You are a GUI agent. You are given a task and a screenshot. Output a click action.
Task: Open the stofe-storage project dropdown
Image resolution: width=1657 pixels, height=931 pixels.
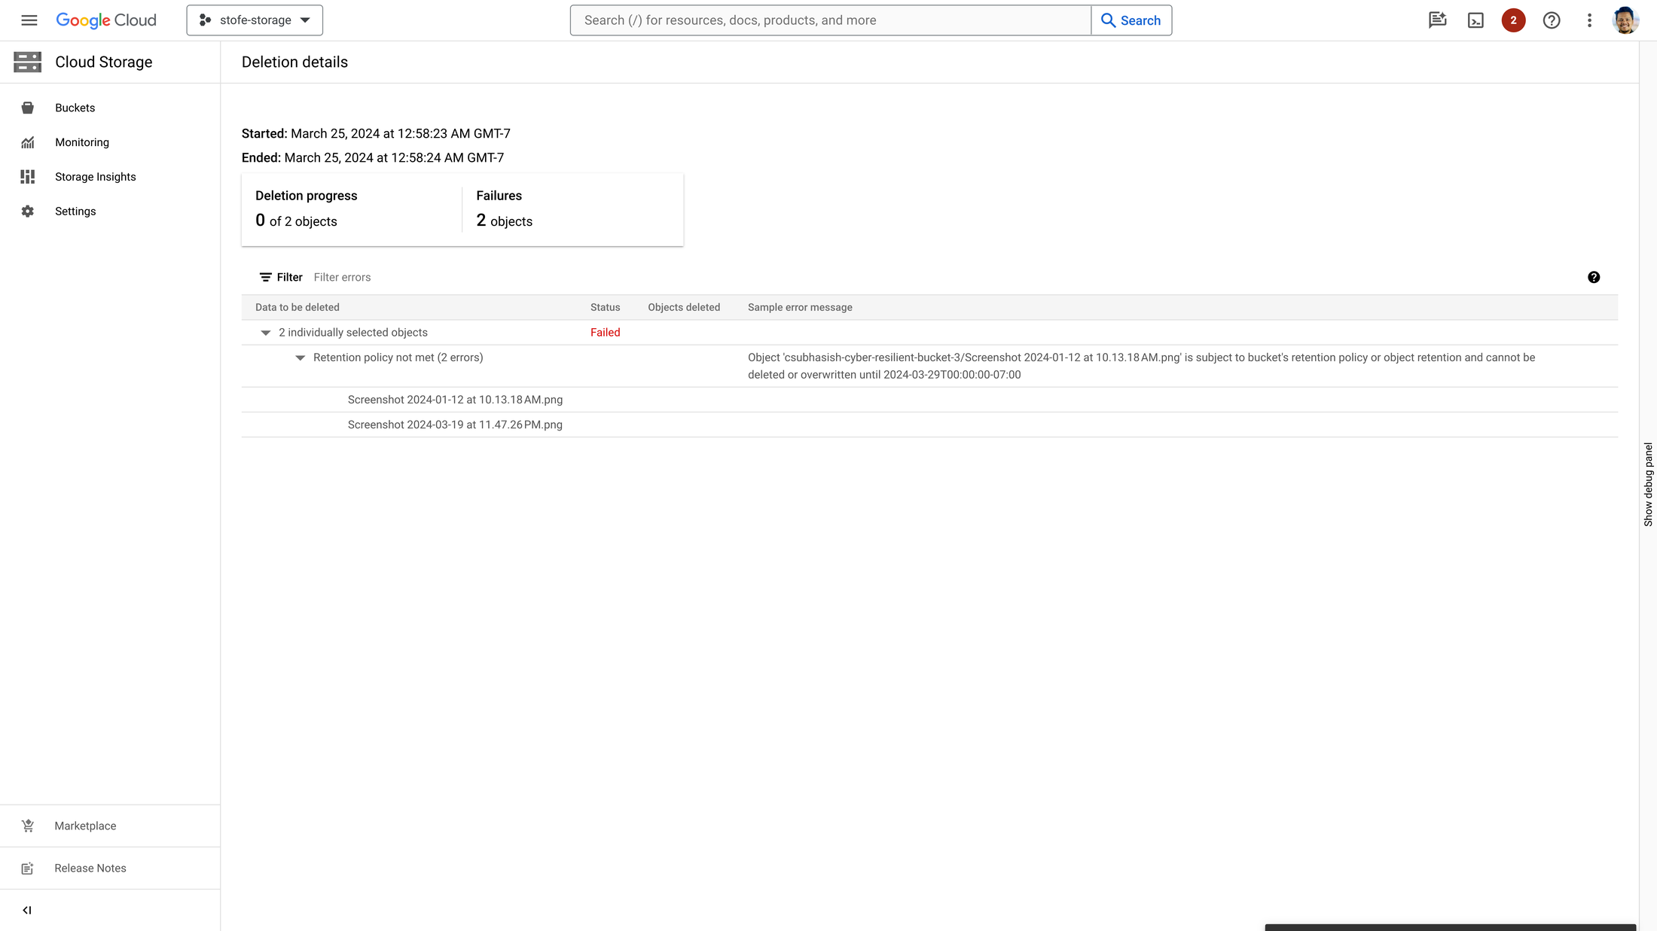click(254, 20)
